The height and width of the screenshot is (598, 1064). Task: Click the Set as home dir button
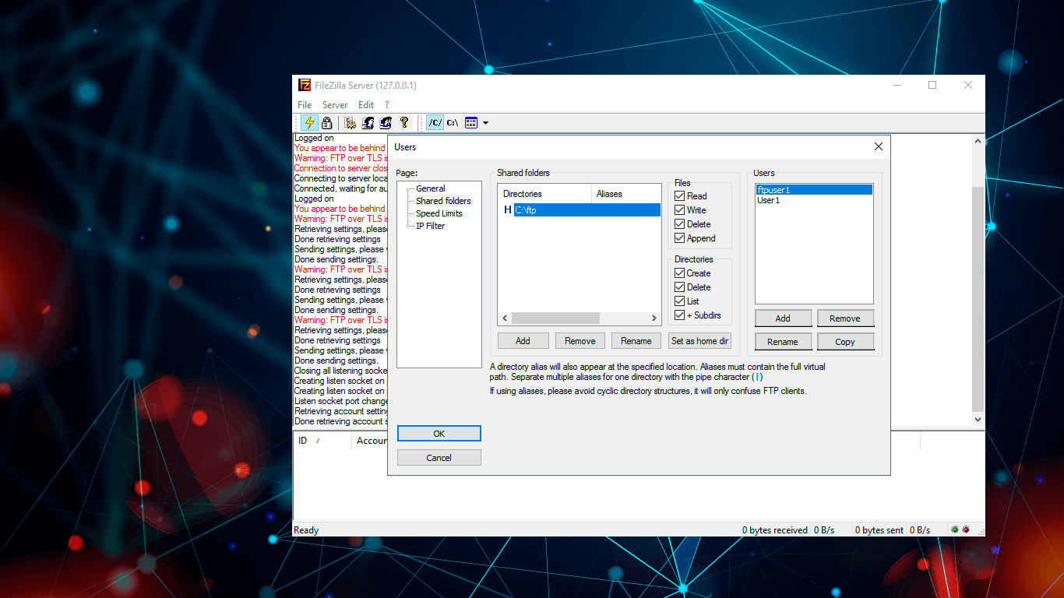pyautogui.click(x=699, y=340)
